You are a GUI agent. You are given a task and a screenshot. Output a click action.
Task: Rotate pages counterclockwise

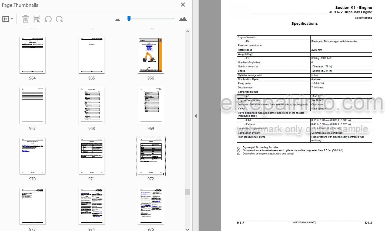point(48,19)
